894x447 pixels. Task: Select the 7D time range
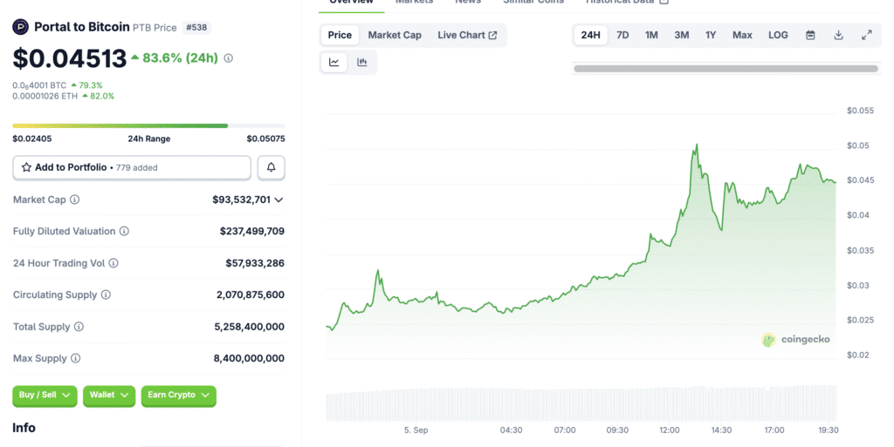click(x=622, y=35)
